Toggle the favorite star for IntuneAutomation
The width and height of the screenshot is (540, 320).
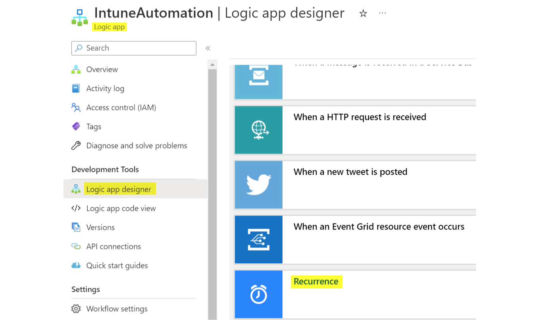(363, 13)
